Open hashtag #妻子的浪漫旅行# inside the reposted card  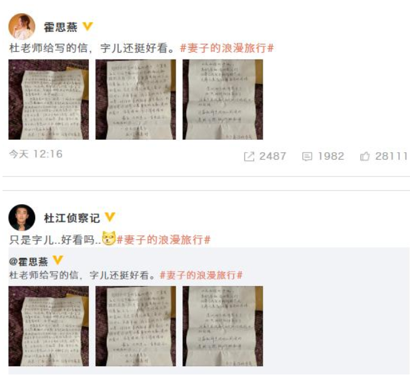(201, 275)
